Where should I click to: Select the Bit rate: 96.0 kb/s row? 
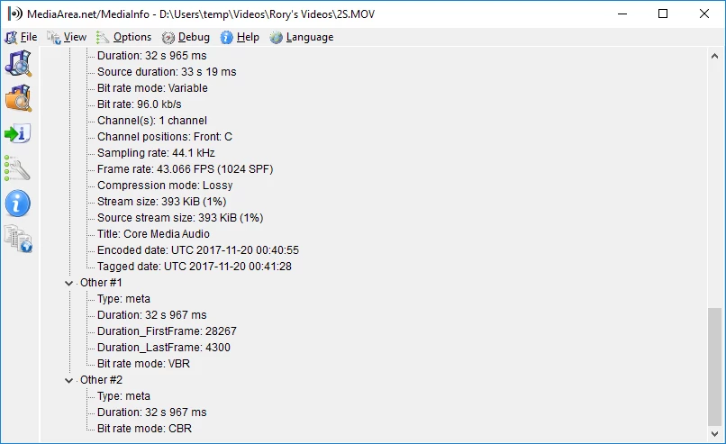point(140,104)
